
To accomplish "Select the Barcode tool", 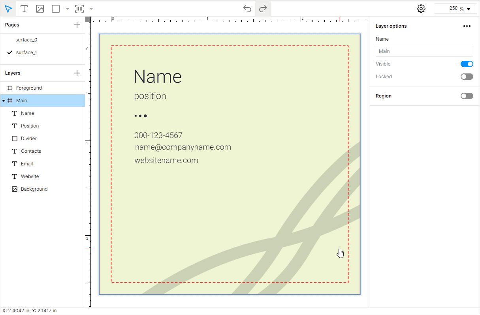I will click(79, 9).
